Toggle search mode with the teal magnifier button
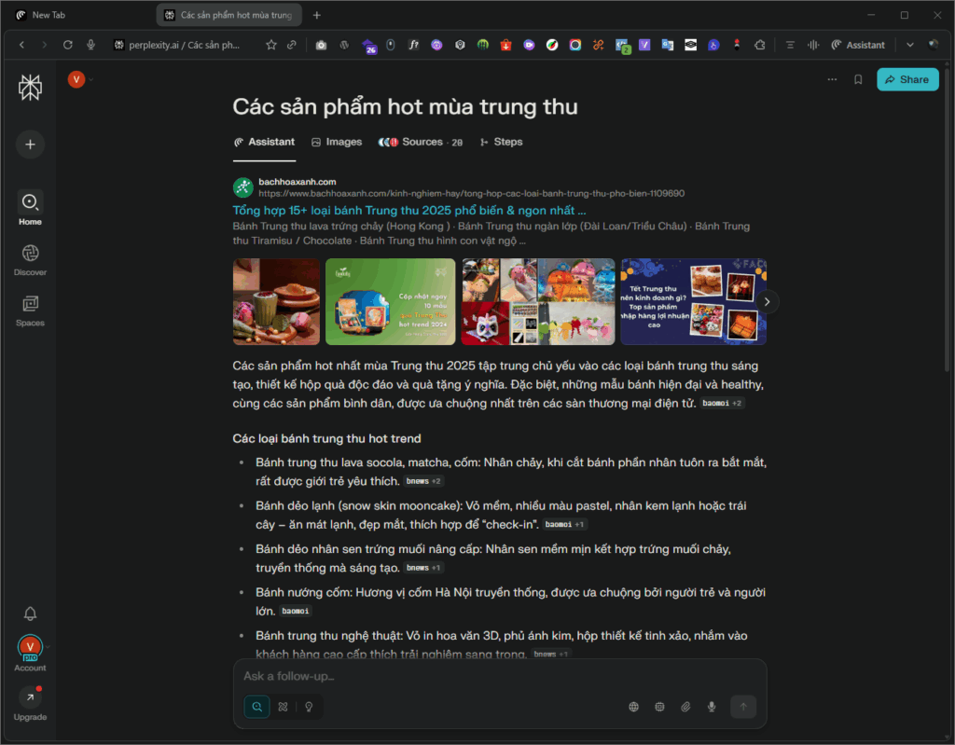Image resolution: width=955 pixels, height=745 pixels. click(256, 707)
